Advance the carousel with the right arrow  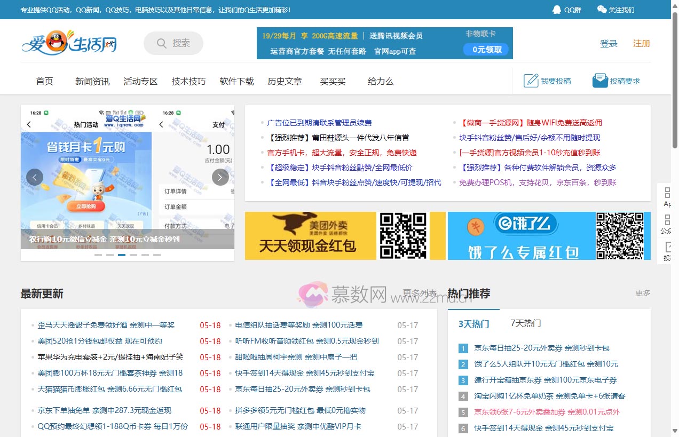(220, 177)
